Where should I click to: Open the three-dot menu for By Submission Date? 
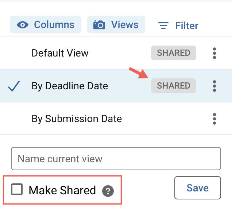tap(214, 119)
